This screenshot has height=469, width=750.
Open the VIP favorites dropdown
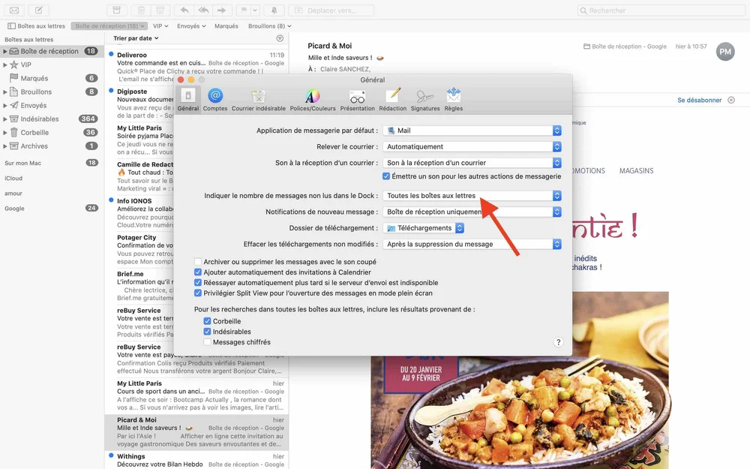click(x=160, y=26)
